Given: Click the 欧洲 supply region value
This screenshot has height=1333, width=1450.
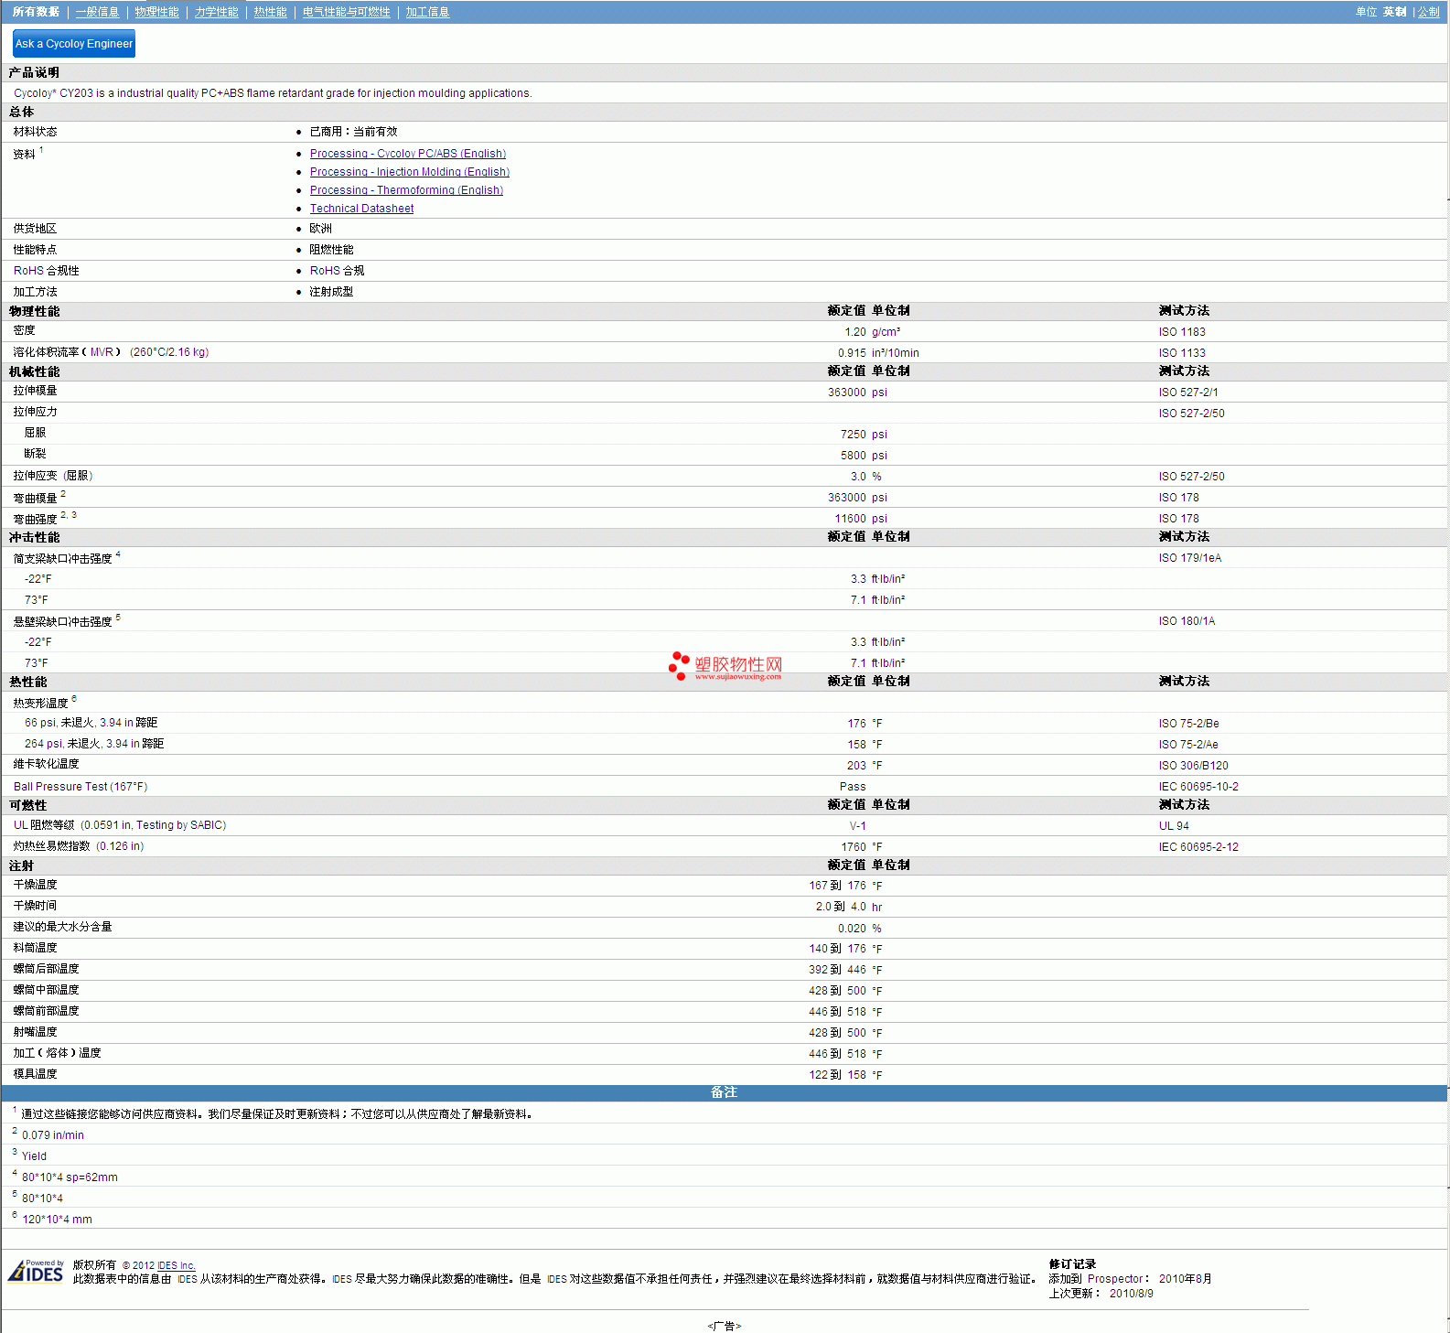Looking at the screenshot, I should [x=320, y=229].
